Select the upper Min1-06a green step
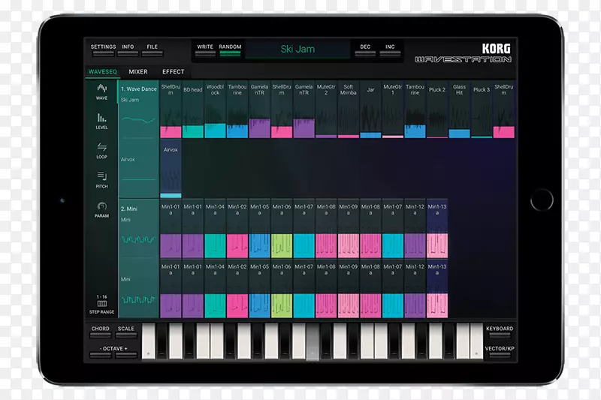The width and height of the screenshot is (601, 400). (x=282, y=228)
